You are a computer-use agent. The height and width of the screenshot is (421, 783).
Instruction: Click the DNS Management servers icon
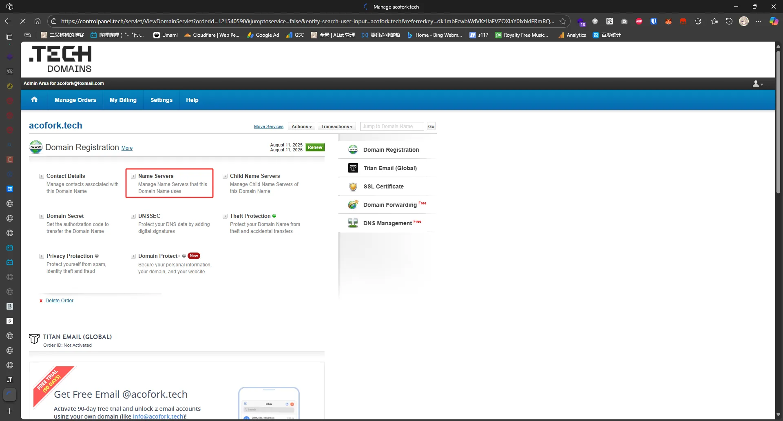[353, 223]
